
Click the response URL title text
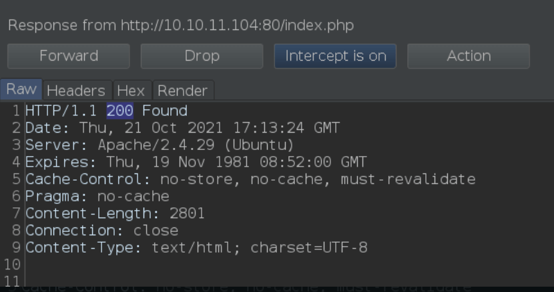pos(181,25)
